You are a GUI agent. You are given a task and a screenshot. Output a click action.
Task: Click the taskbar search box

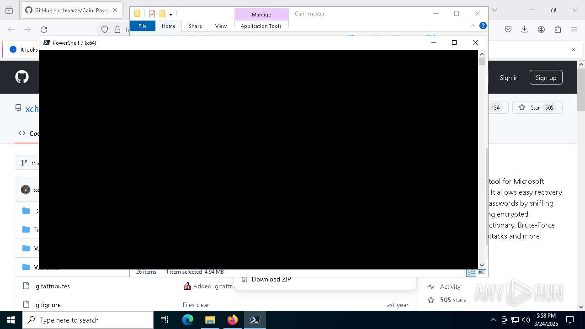click(x=88, y=320)
